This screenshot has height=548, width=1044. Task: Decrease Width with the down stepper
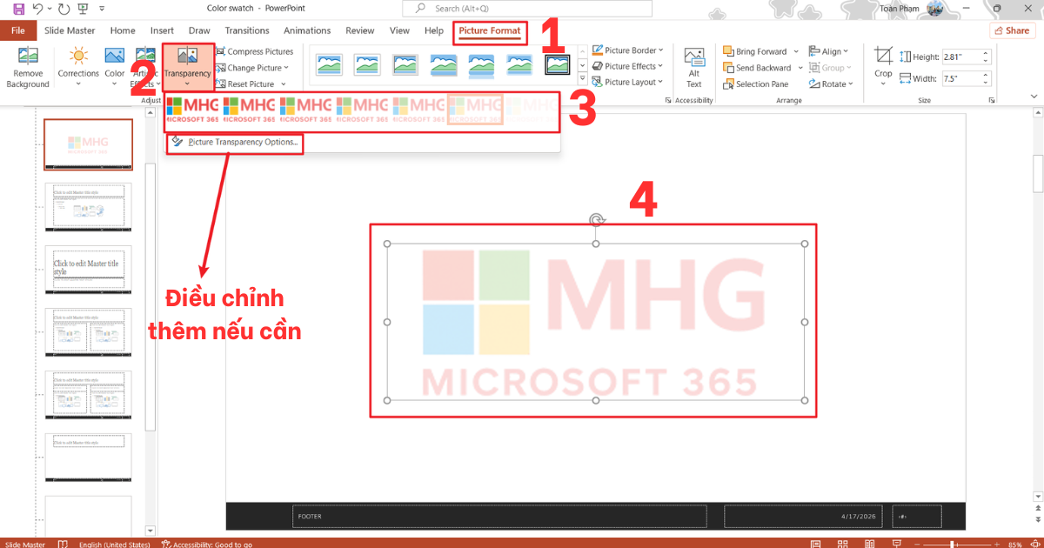pos(986,84)
